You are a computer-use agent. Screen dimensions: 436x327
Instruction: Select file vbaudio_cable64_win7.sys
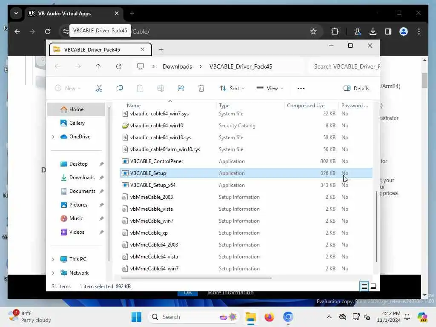pos(246,113)
